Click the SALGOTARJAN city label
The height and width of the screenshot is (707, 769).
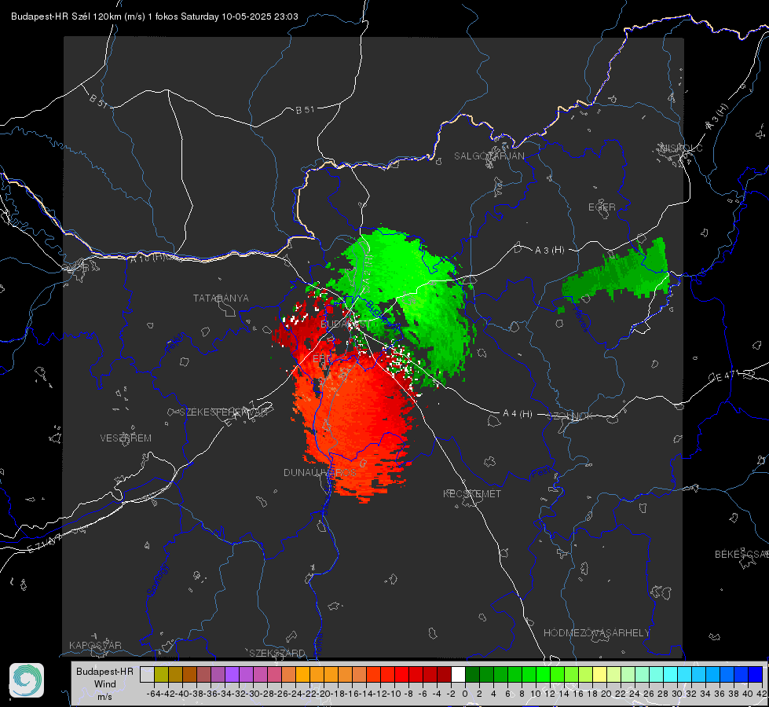489,156
